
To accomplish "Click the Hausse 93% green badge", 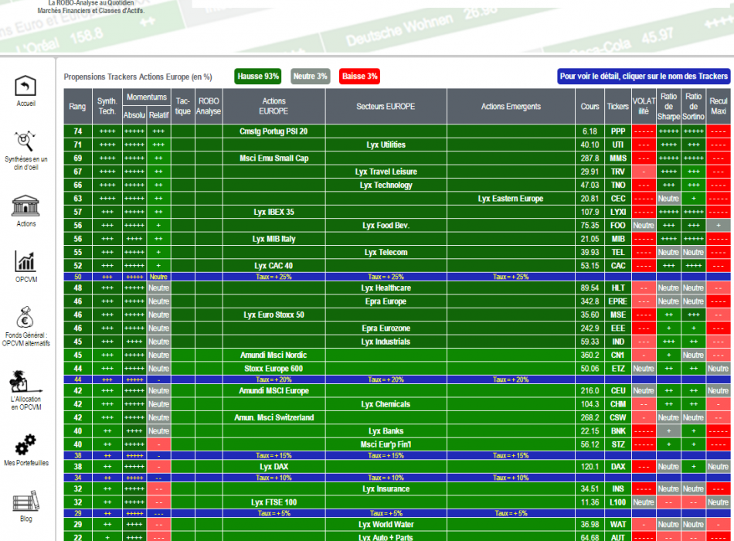I will (x=258, y=77).
